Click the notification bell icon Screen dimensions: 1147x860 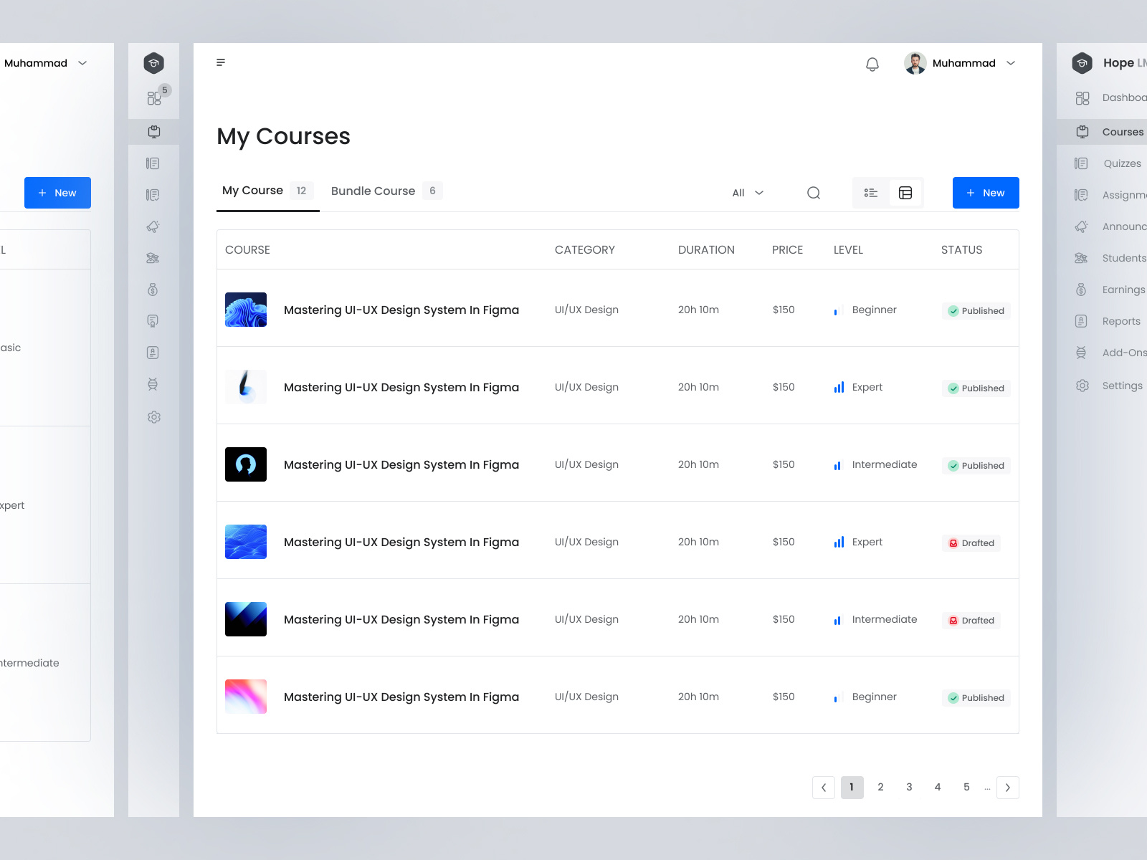click(872, 63)
